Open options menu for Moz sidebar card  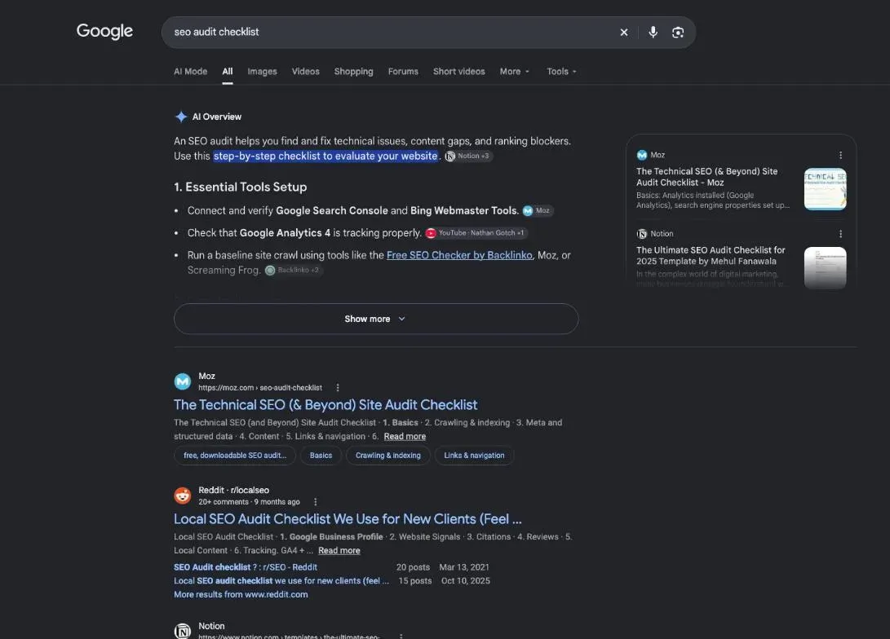(840, 156)
